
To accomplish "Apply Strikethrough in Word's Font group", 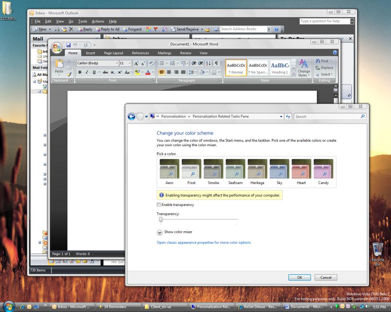I will point(105,72).
